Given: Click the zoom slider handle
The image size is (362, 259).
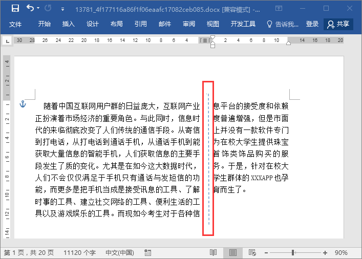Looking at the screenshot, I should pos(293,253).
